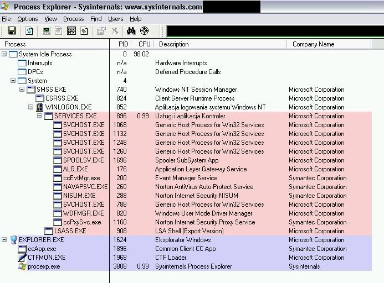Open the View menu
The height and width of the screenshot is (283, 384).
pos(50,19)
